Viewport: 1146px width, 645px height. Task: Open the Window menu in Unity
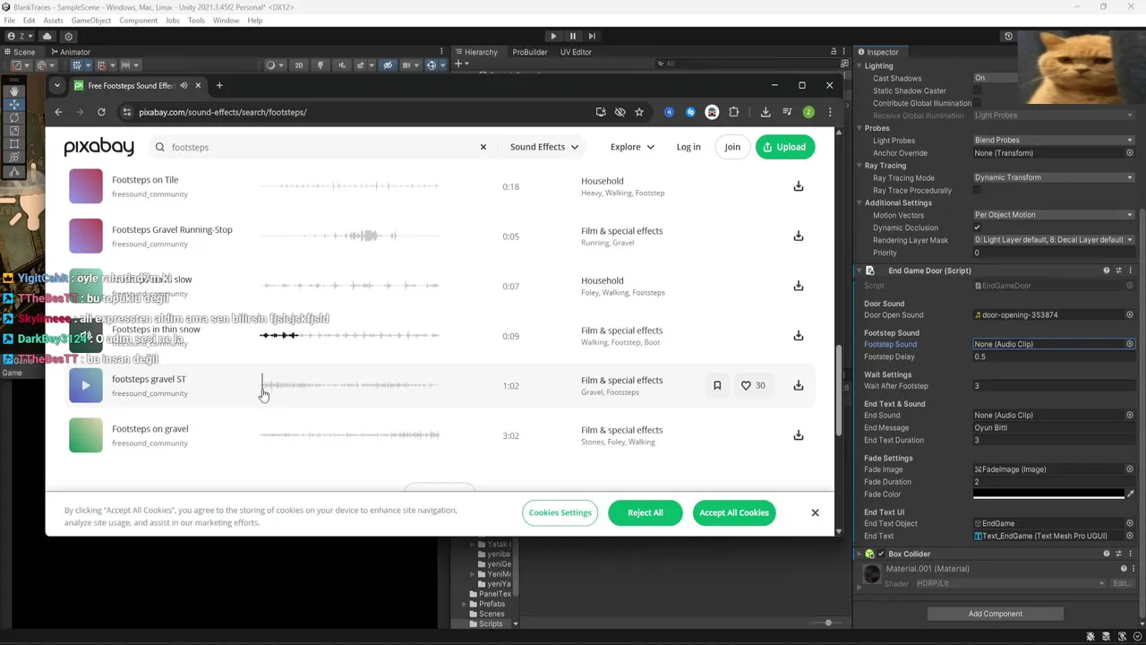[x=226, y=21]
